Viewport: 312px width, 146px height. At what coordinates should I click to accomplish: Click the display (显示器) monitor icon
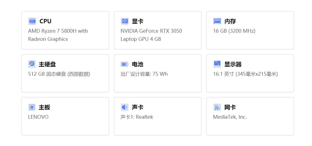tap(217, 64)
